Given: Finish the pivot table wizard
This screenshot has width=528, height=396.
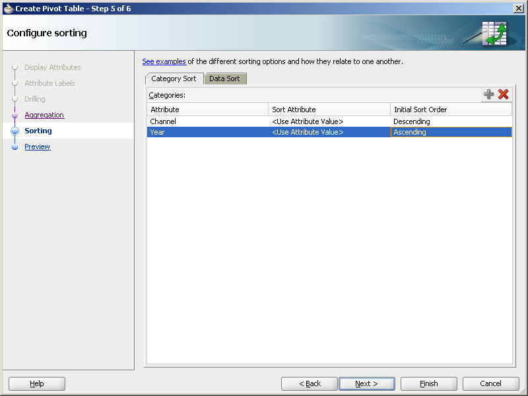Looking at the screenshot, I should 428,383.
